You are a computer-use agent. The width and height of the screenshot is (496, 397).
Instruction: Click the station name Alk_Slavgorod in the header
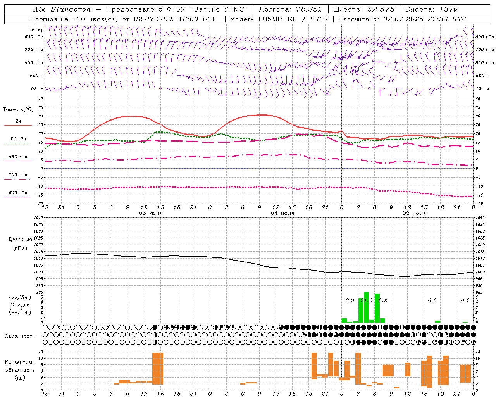[x=62, y=9]
